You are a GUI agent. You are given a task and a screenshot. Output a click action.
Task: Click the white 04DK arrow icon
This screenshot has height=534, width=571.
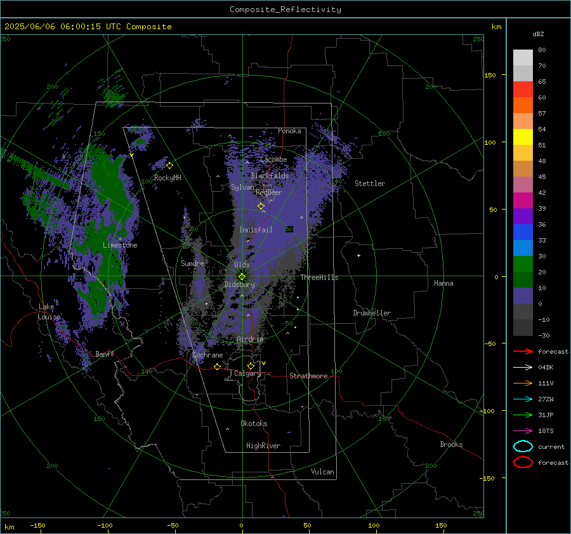click(x=523, y=367)
